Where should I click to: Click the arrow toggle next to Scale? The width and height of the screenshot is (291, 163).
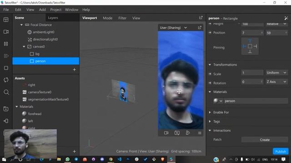210,74
